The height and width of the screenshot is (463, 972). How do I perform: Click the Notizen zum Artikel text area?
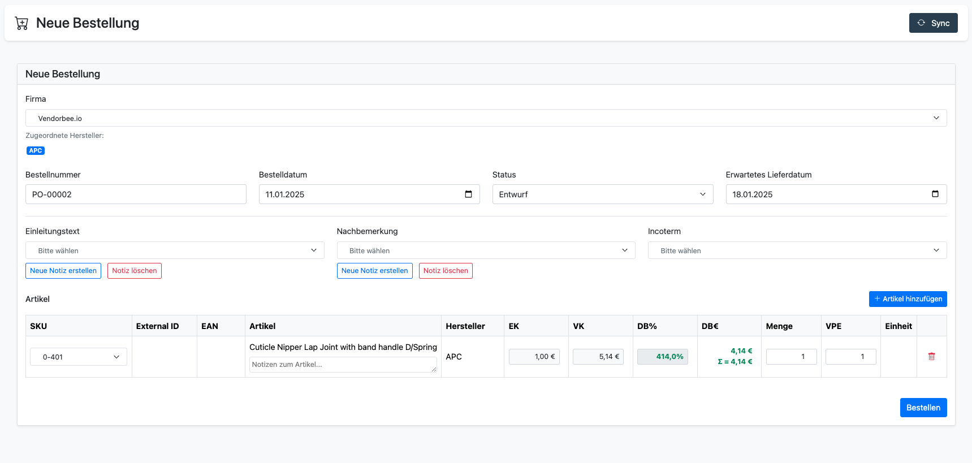(343, 365)
